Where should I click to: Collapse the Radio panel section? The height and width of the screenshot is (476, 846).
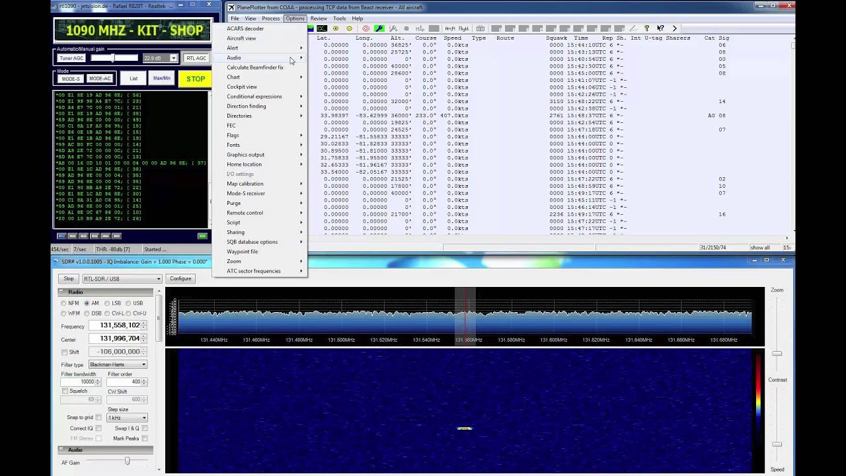coord(61,292)
